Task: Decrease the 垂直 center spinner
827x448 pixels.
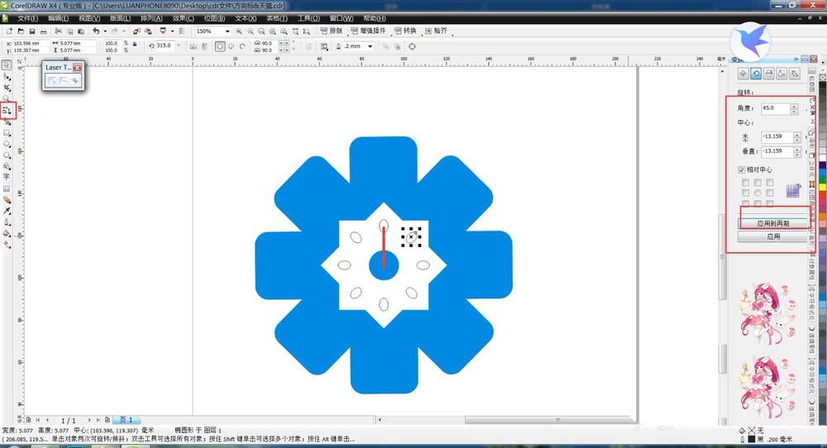Action: [x=797, y=155]
